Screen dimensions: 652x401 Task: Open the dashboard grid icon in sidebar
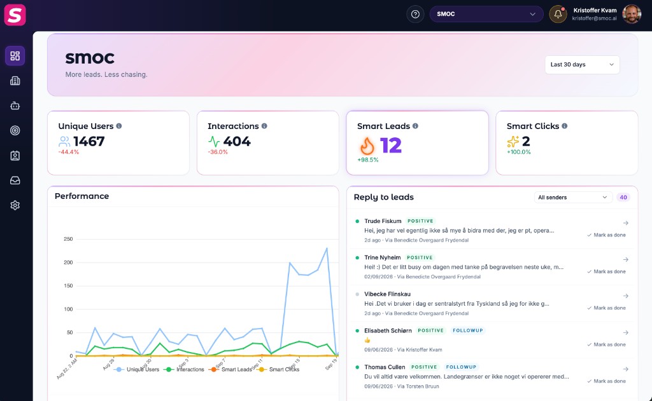15,56
